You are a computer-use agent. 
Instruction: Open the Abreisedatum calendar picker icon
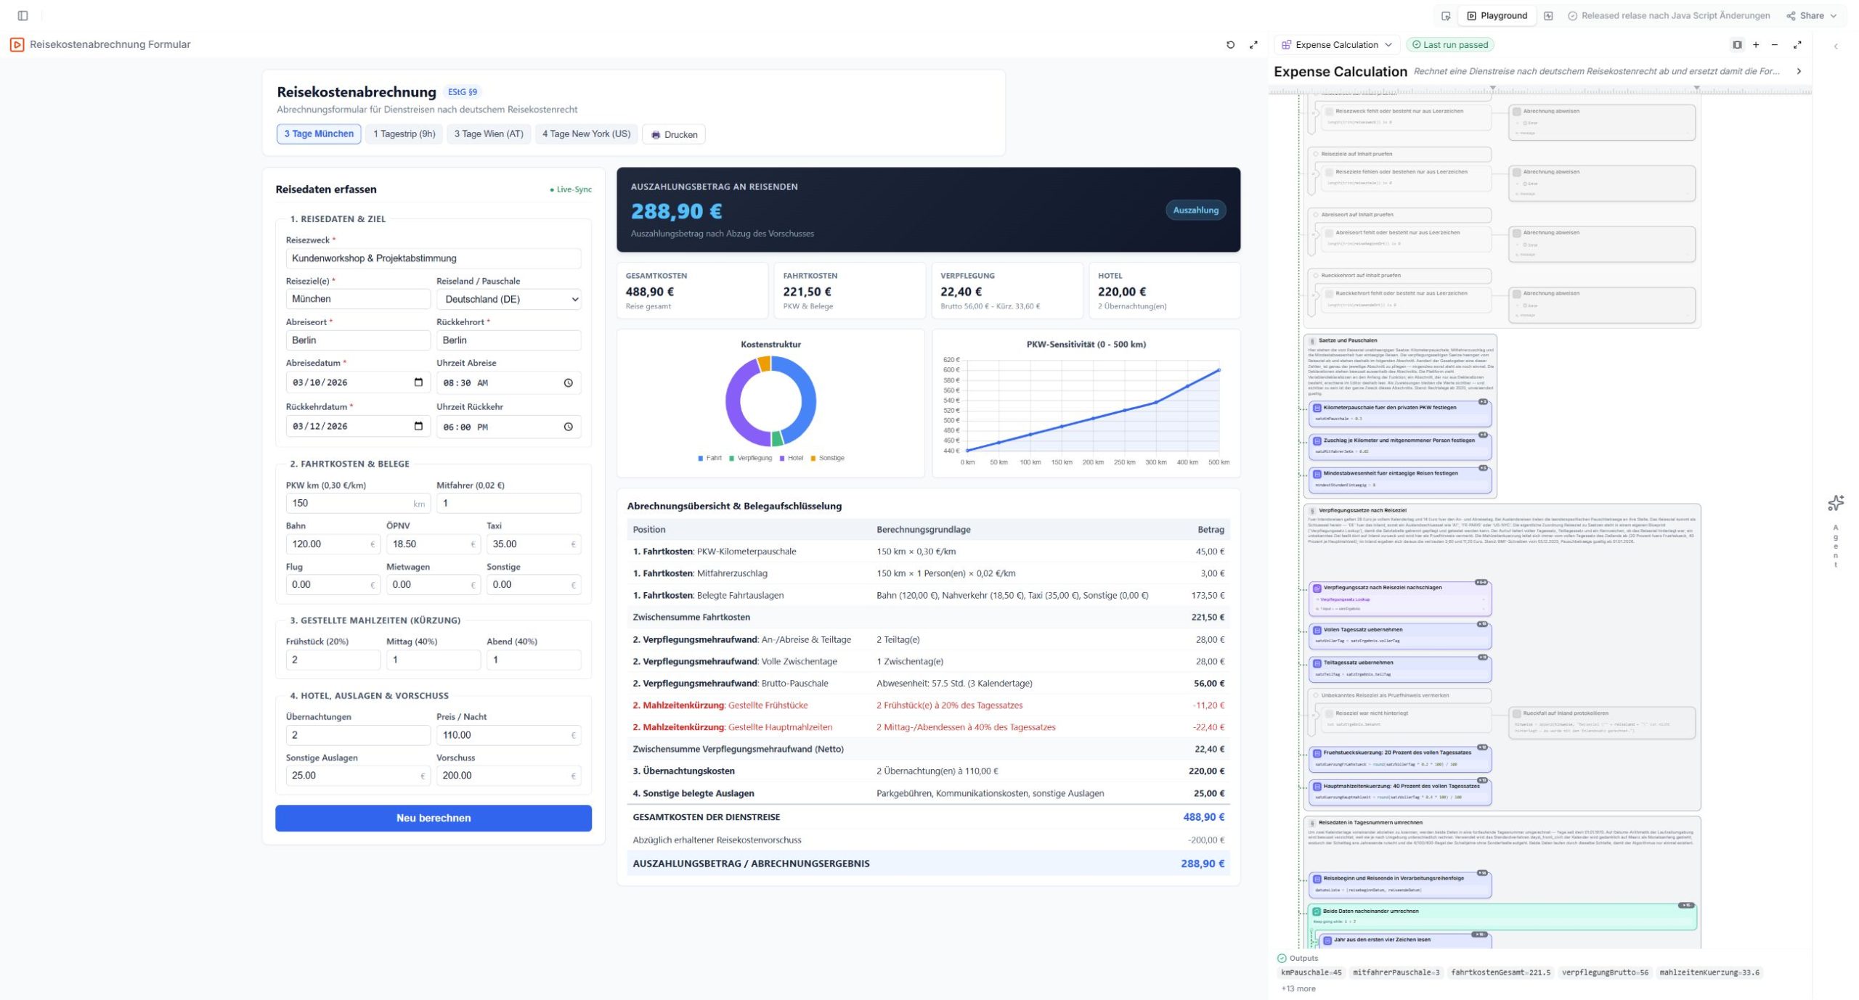coord(418,382)
